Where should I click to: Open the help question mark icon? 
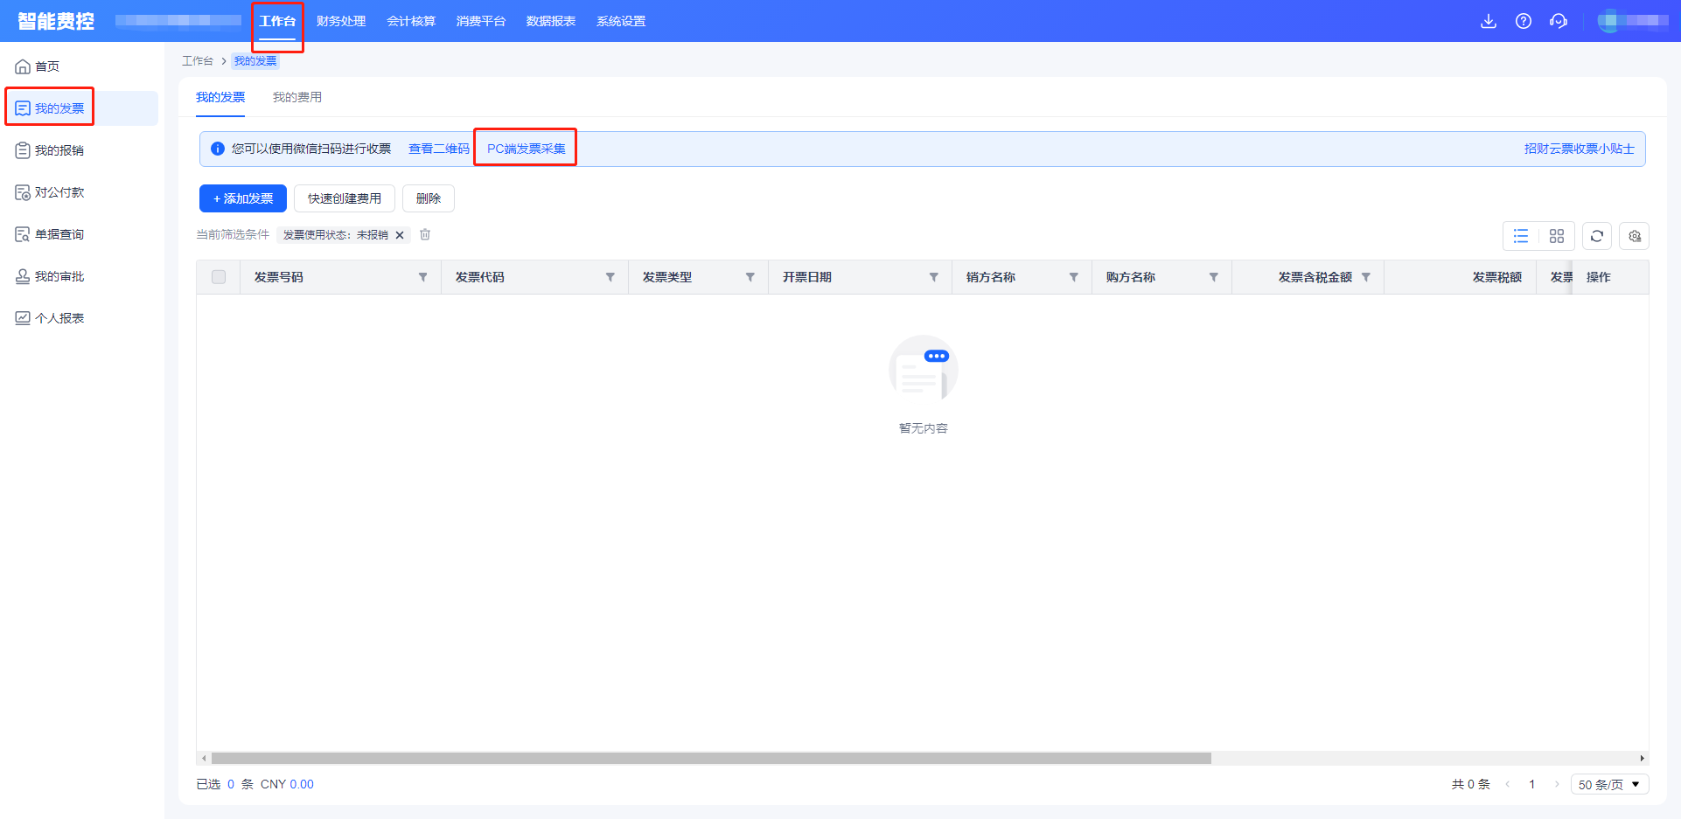tap(1524, 21)
